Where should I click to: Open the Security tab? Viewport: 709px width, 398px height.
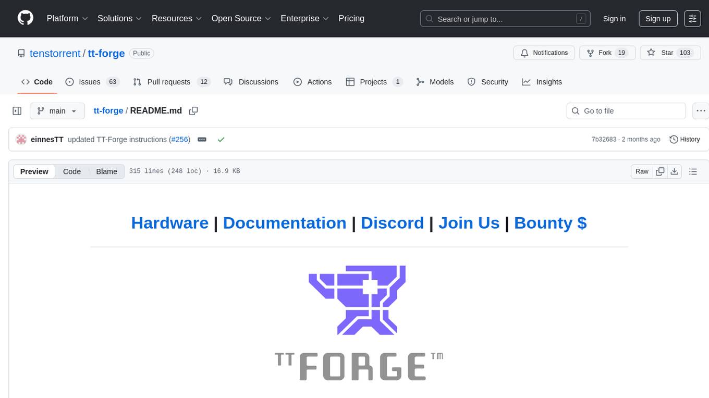[x=488, y=82]
